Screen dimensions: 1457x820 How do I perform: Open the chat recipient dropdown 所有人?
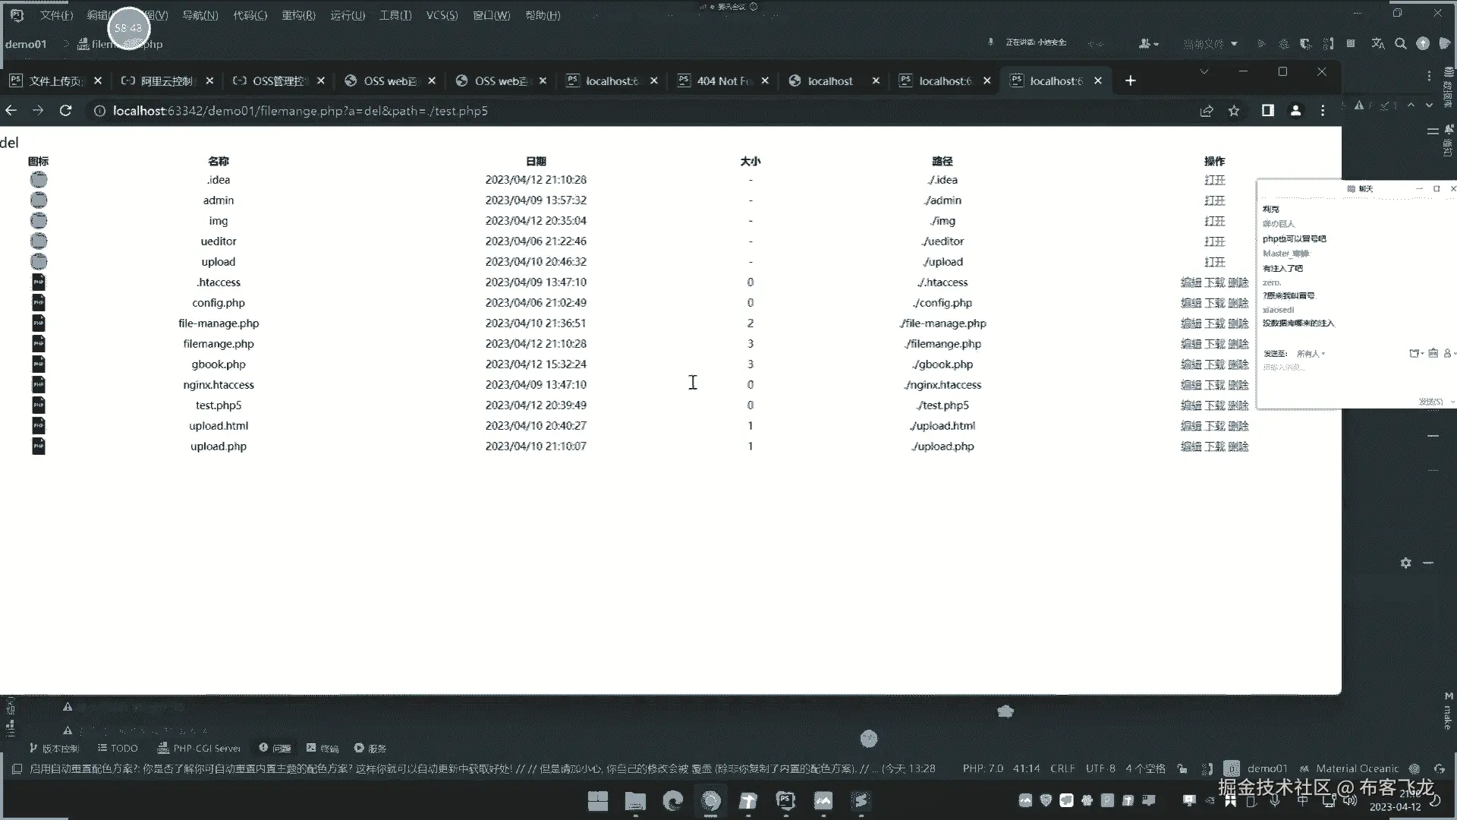coord(1311,354)
